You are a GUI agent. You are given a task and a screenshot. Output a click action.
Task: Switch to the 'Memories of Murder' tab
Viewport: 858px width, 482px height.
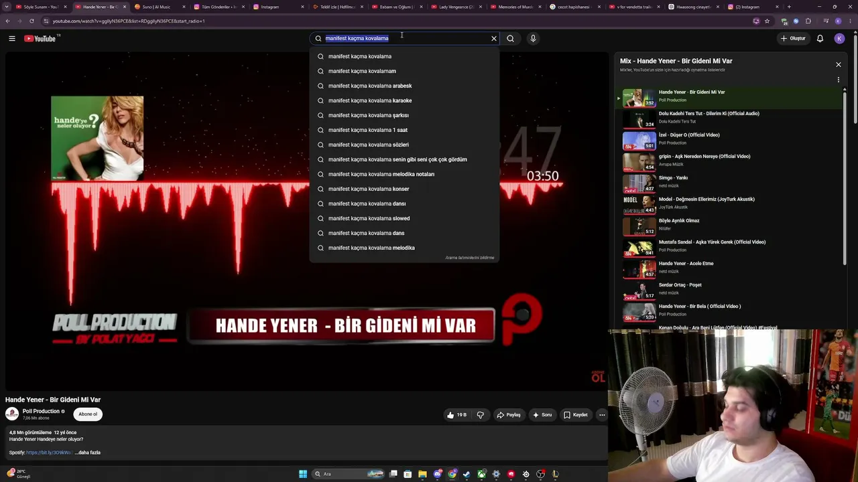(x=517, y=7)
